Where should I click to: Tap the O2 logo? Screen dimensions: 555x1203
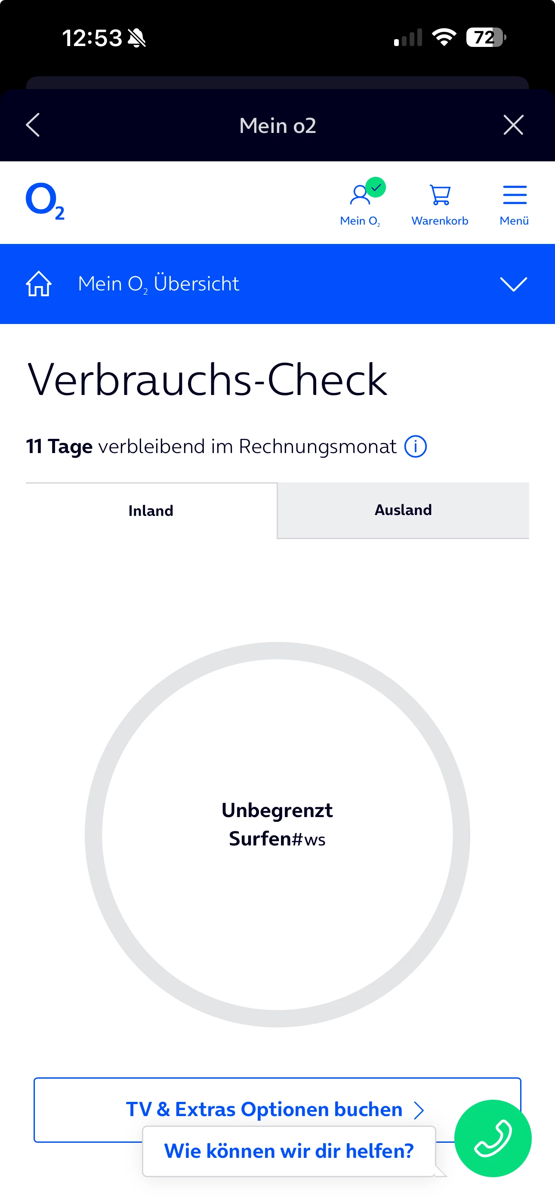click(45, 201)
